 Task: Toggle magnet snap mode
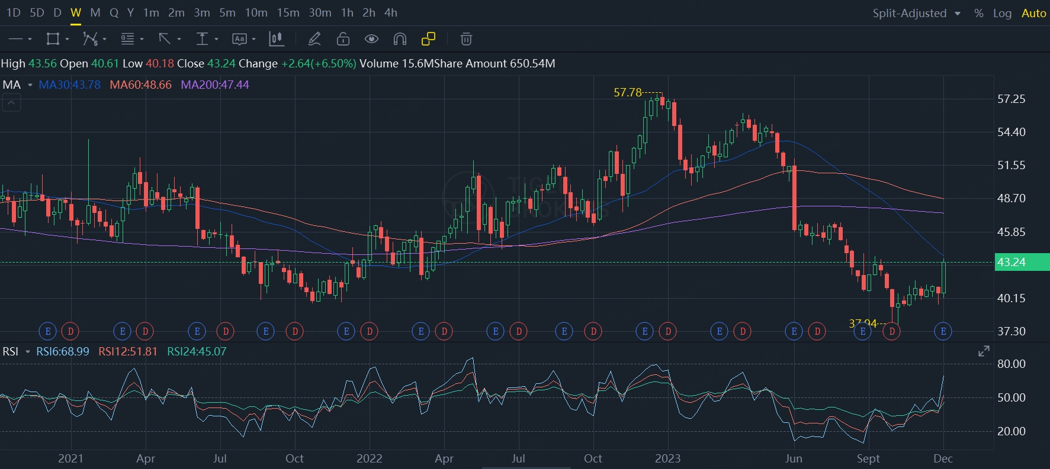pyautogui.click(x=400, y=39)
